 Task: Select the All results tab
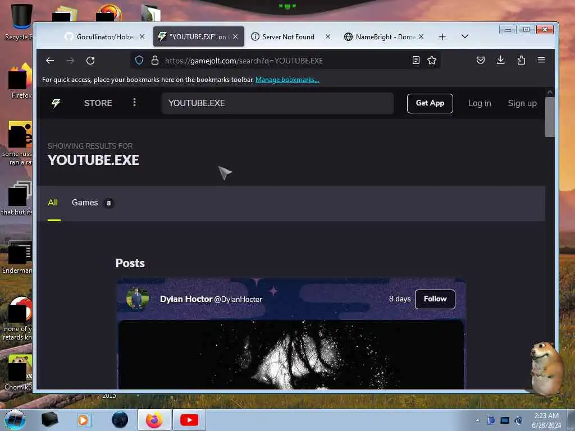[53, 203]
